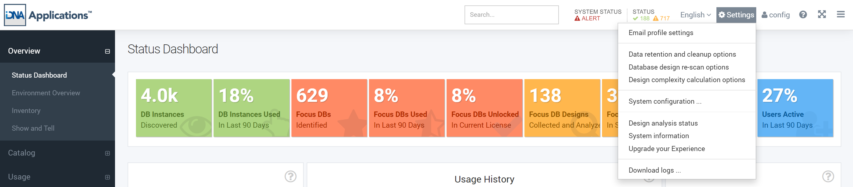Click the red ALERT system status indicator

587,19
